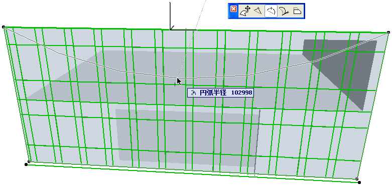Click the 円弧半径 102998 tracker field
This screenshot has width=392, height=186.
(x=220, y=93)
